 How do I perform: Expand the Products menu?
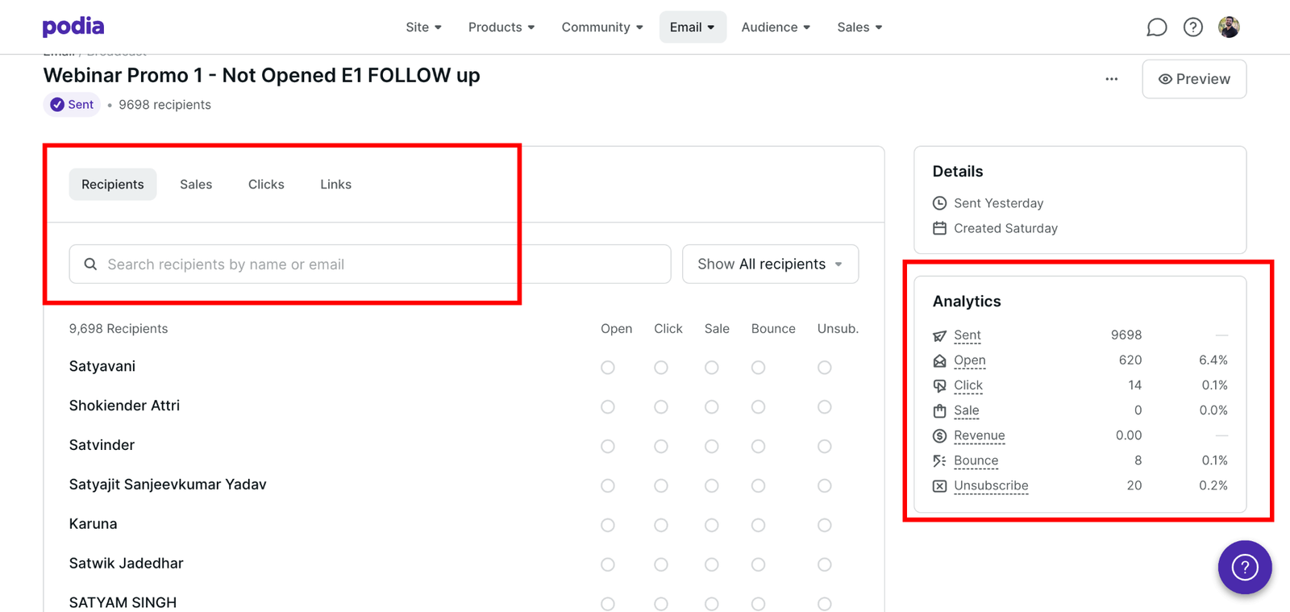point(501,27)
